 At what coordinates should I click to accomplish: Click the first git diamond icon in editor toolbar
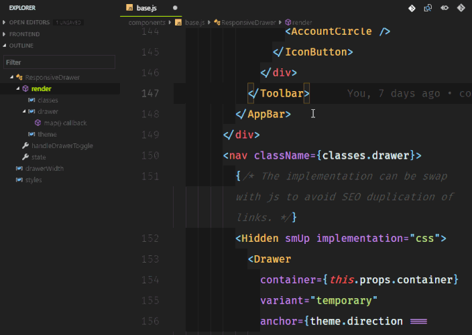point(412,8)
